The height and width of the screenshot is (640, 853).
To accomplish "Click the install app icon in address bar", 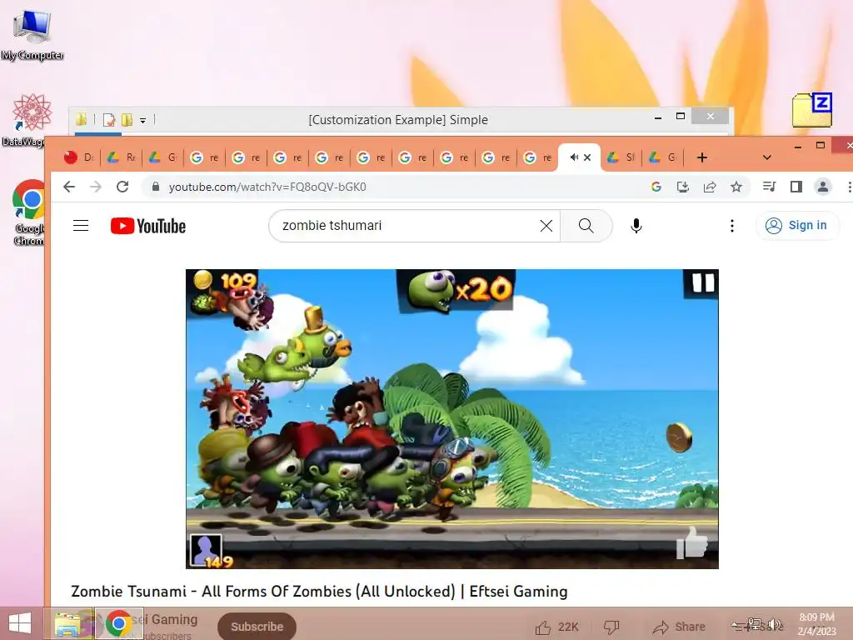I will (683, 187).
